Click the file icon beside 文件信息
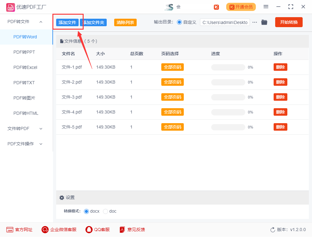This screenshot has width=312, height=237. point(62,41)
